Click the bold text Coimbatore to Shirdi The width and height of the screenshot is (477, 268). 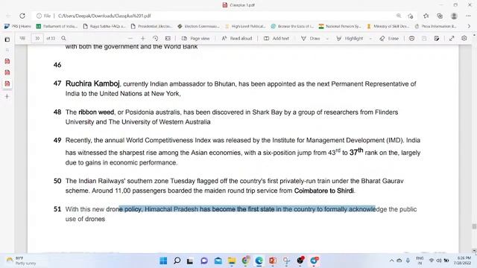click(x=323, y=191)
